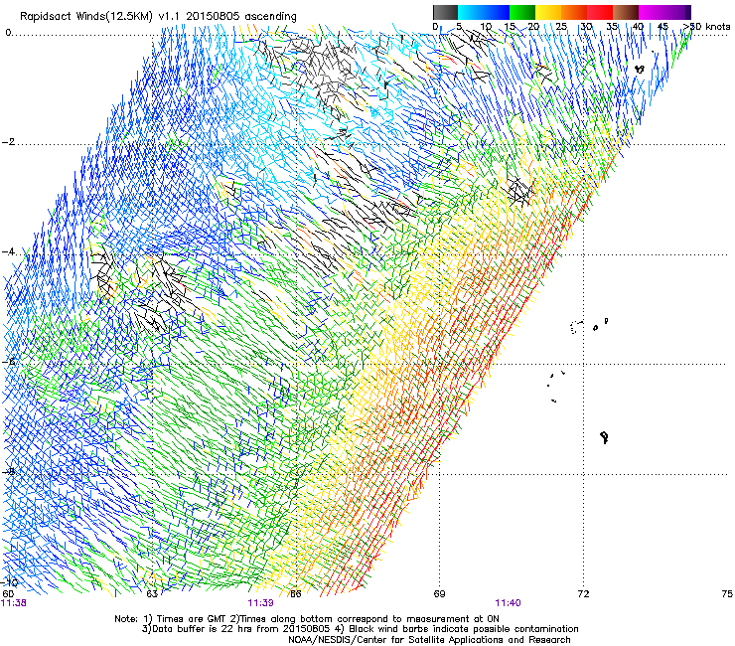Click the '-8' latitude axis label
The height and width of the screenshot is (646, 735).
8,471
